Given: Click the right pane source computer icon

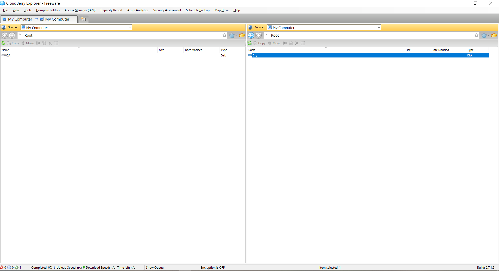Looking at the screenshot, I should click(x=250, y=27).
